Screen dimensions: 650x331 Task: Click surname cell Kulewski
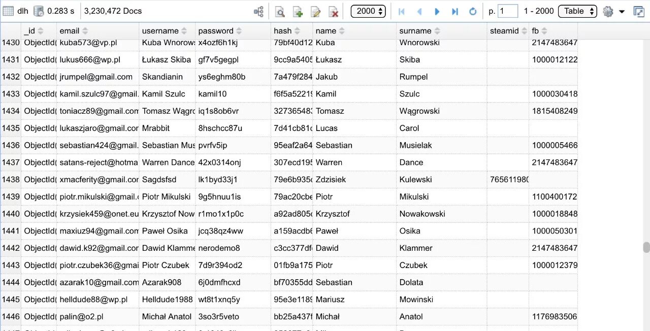pyautogui.click(x=442, y=180)
